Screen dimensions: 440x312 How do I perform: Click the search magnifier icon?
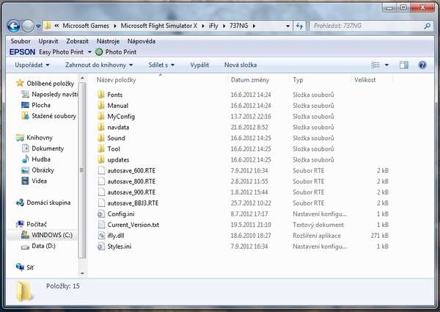point(427,26)
